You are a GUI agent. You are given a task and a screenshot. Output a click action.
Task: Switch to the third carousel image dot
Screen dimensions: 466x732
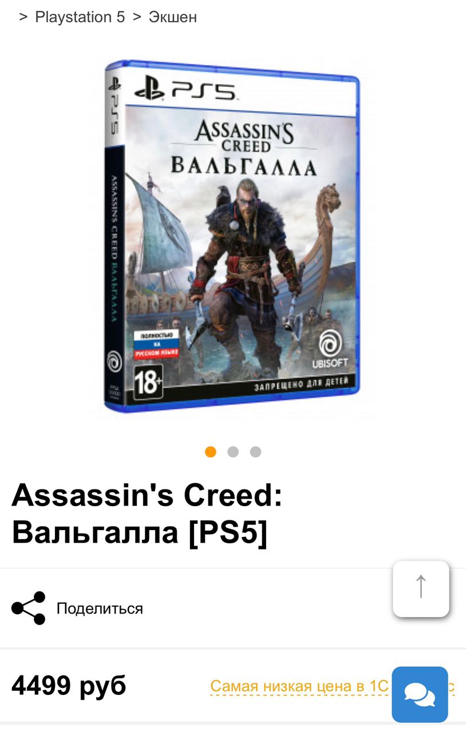(x=255, y=452)
